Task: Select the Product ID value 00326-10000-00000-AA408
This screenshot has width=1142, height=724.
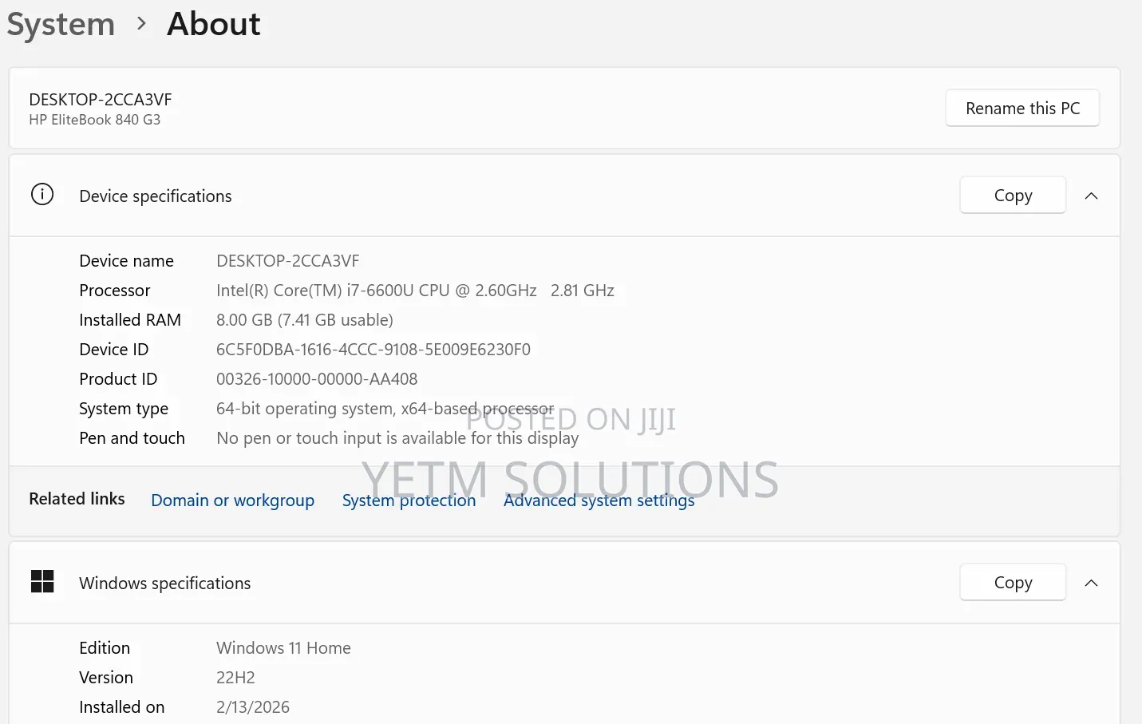Action: pos(317,379)
